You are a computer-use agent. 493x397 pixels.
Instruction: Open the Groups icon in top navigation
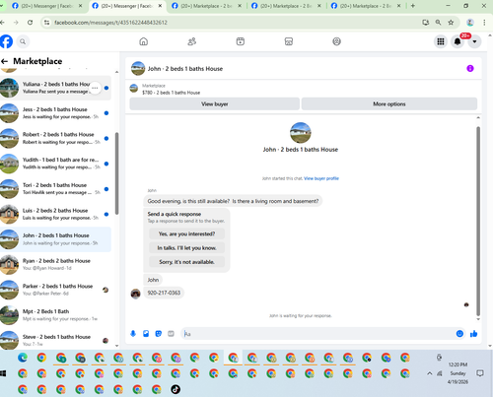point(337,41)
